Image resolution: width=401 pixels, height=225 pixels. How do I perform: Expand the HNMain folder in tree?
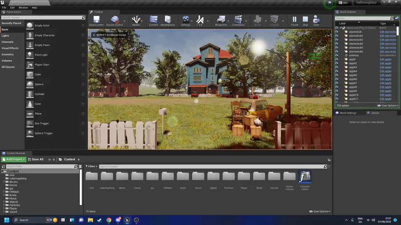pyautogui.click(x=4, y=192)
